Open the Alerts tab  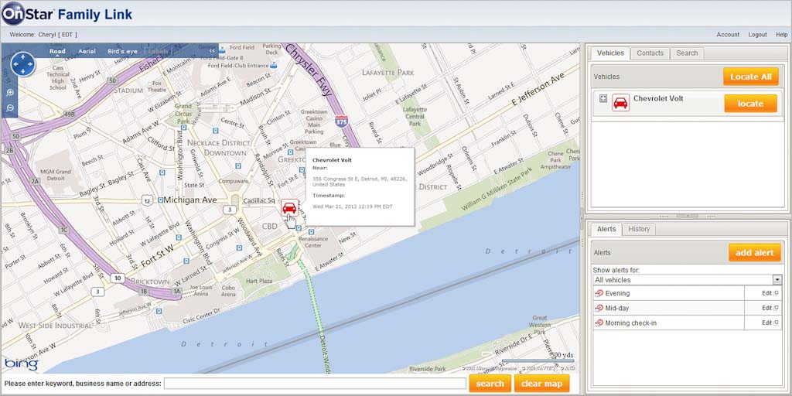tap(606, 229)
